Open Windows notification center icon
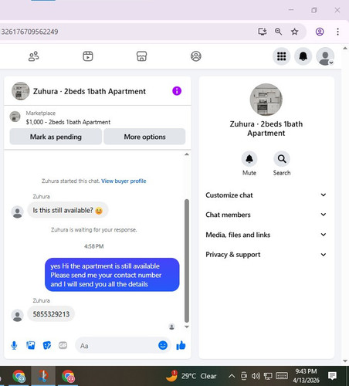Viewport: 349px width, 386px height. [332, 376]
